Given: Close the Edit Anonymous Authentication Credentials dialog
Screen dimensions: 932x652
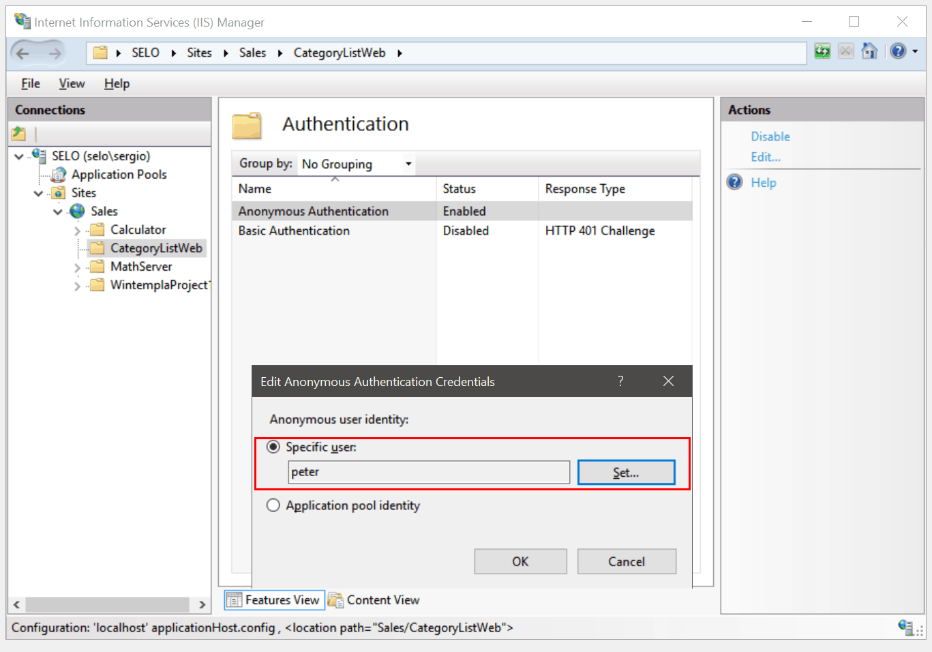Looking at the screenshot, I should 668,381.
